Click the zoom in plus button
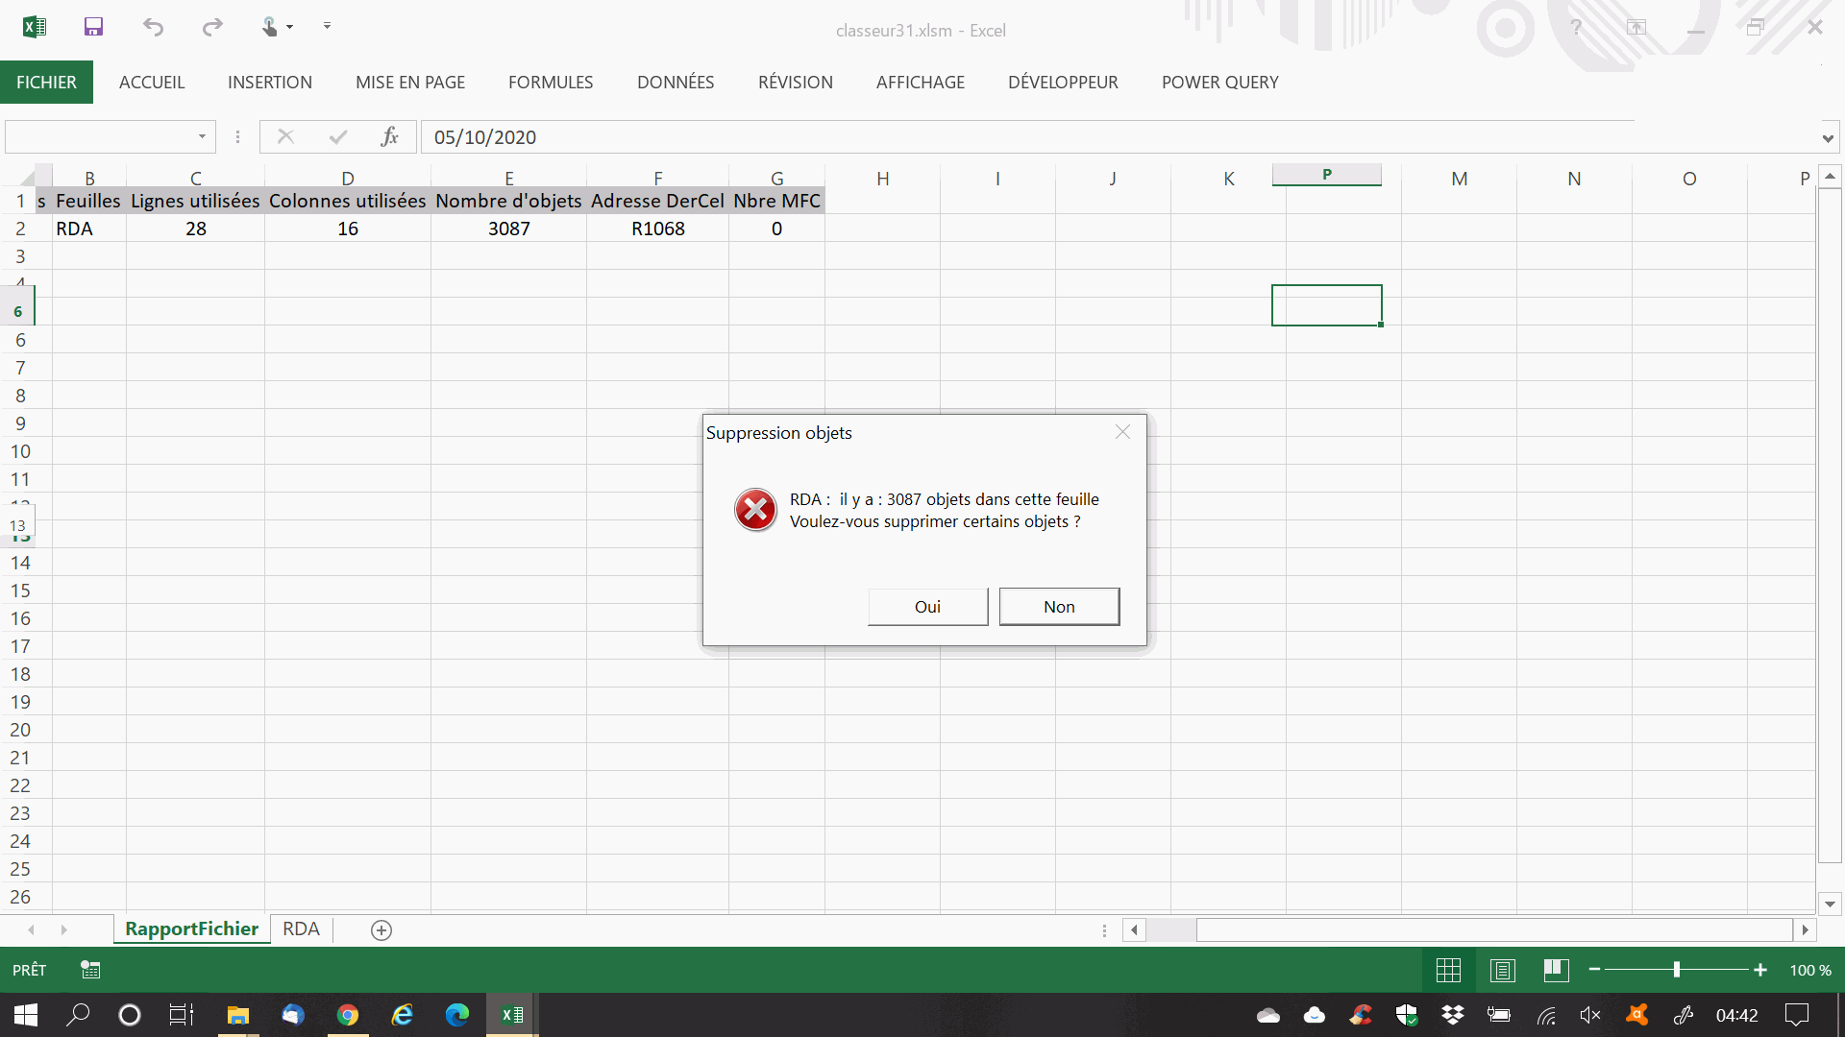The height and width of the screenshot is (1037, 1845). click(x=1759, y=970)
